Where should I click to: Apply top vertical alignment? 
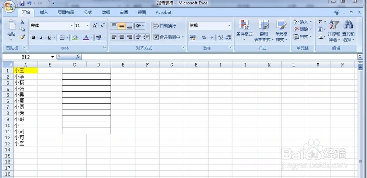pos(114,26)
